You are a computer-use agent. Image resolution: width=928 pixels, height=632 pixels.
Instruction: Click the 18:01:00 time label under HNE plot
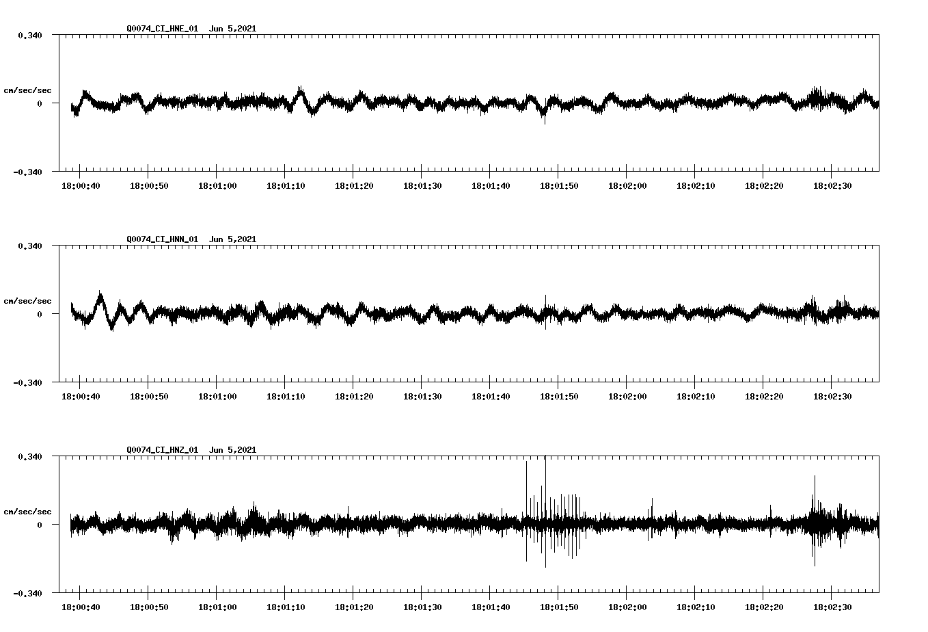point(217,185)
